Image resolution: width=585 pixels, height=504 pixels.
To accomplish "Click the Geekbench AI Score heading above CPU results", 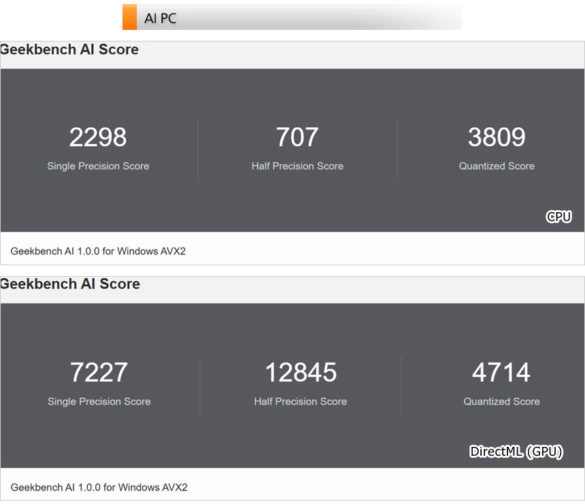I will [x=69, y=50].
